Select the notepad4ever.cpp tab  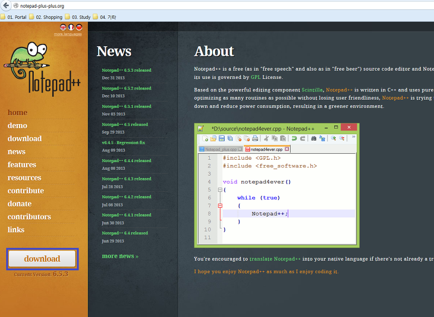click(267, 149)
